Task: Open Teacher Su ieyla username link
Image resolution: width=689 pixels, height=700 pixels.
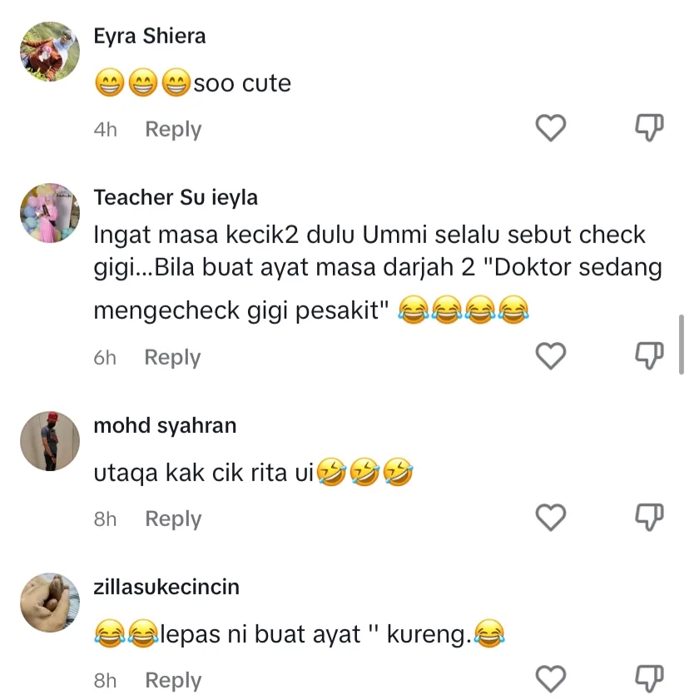Action: [176, 198]
